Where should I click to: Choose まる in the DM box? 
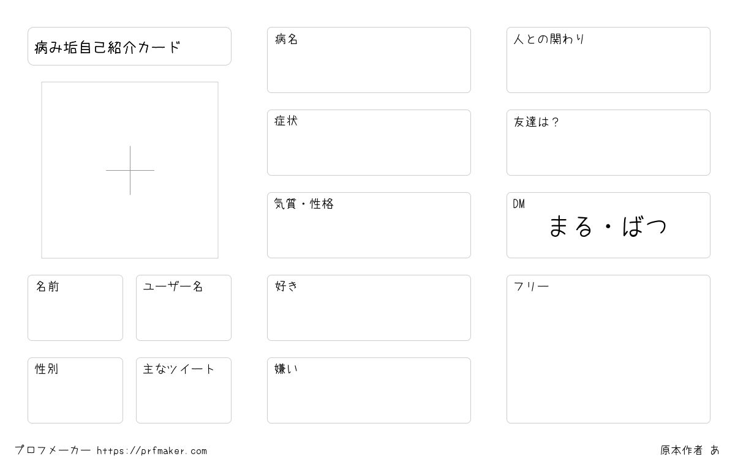[571, 226]
